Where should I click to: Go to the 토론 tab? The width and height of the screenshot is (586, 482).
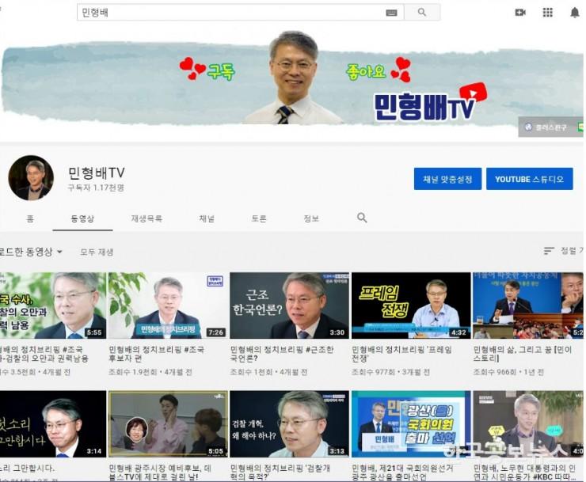(x=259, y=218)
